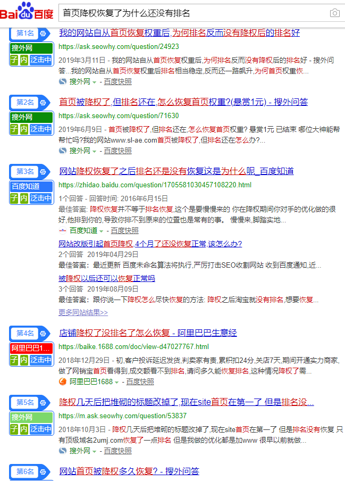This screenshot has width=345, height=481.
Task: Click the 泛击中 badge under the 第5名 rank
Action: point(41,429)
